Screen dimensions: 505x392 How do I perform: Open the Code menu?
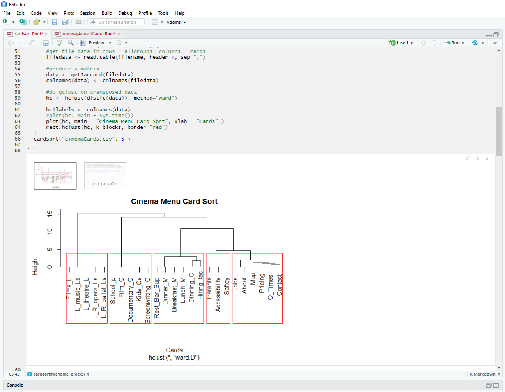pyautogui.click(x=36, y=13)
